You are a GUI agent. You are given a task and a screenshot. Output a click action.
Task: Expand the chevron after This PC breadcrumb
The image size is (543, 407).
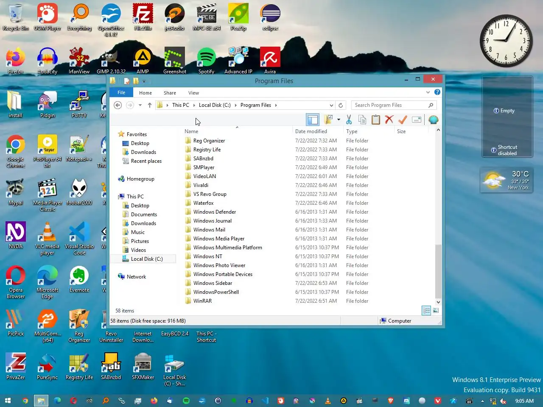tap(194, 105)
